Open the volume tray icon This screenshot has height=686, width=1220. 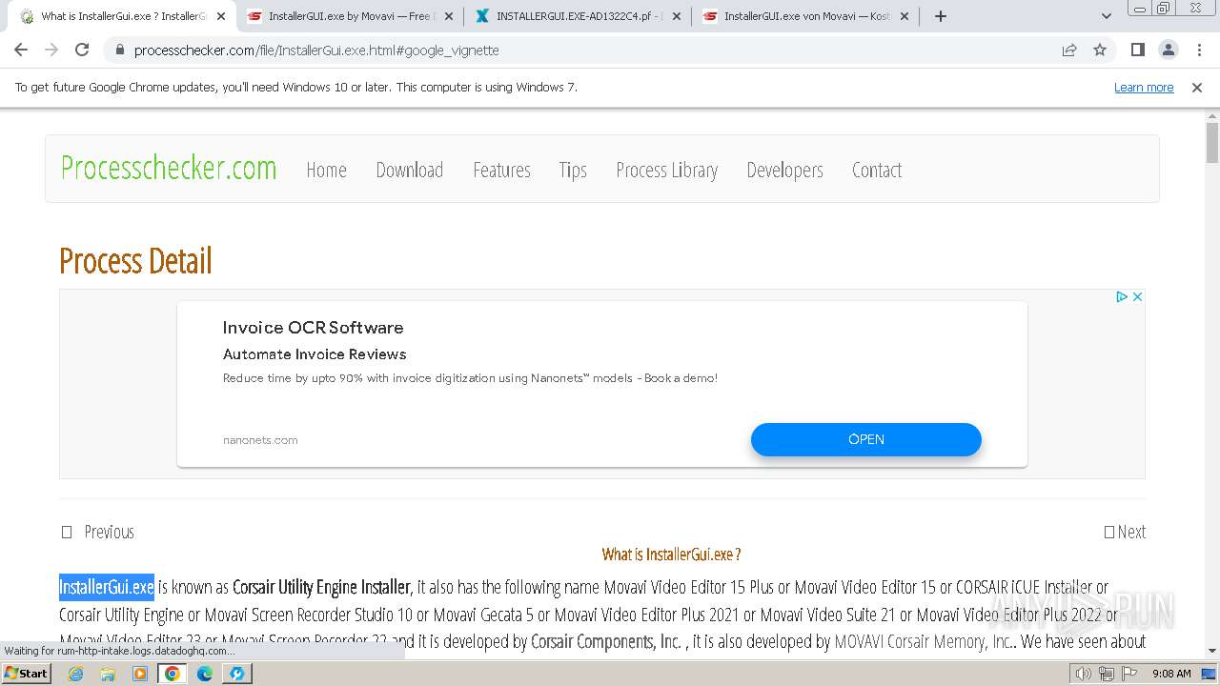[1084, 674]
